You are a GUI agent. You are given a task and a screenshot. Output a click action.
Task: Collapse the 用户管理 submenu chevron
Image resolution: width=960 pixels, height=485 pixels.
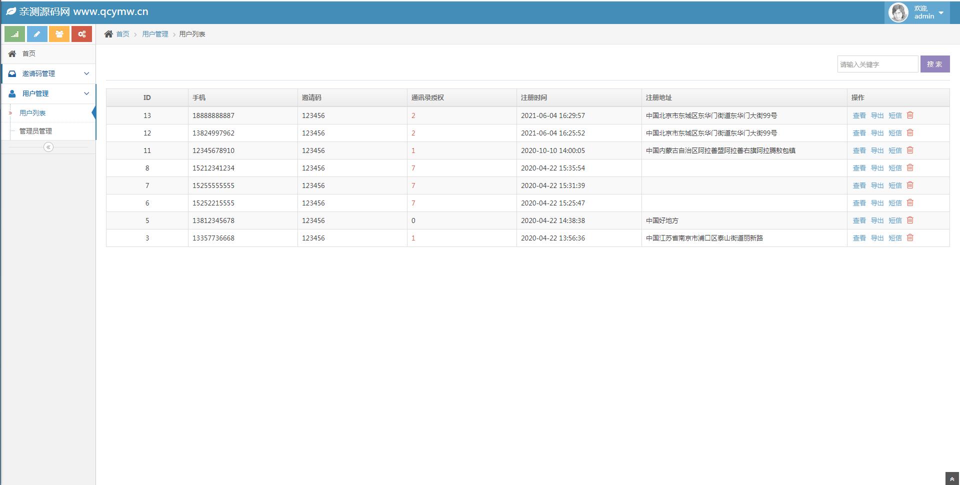point(86,93)
